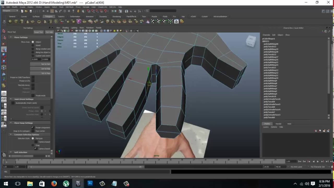Click the open scene folder icon
Screen dimensions: 334x188
coord(26,11)
